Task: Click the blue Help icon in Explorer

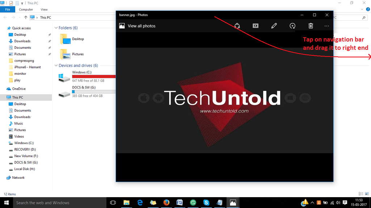Action: tap(368, 9)
